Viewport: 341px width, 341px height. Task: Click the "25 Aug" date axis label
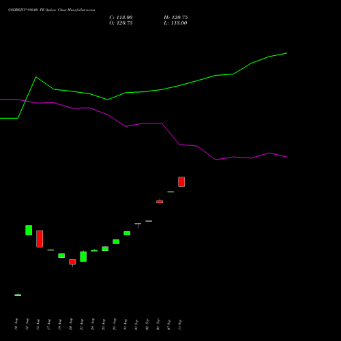pyautogui.click(x=104, y=324)
